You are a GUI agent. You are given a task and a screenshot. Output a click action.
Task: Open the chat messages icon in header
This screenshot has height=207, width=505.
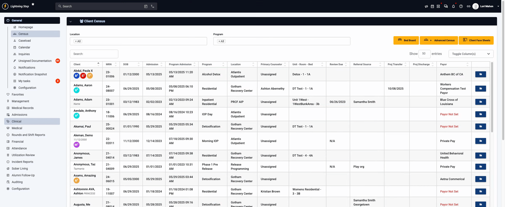point(446,7)
